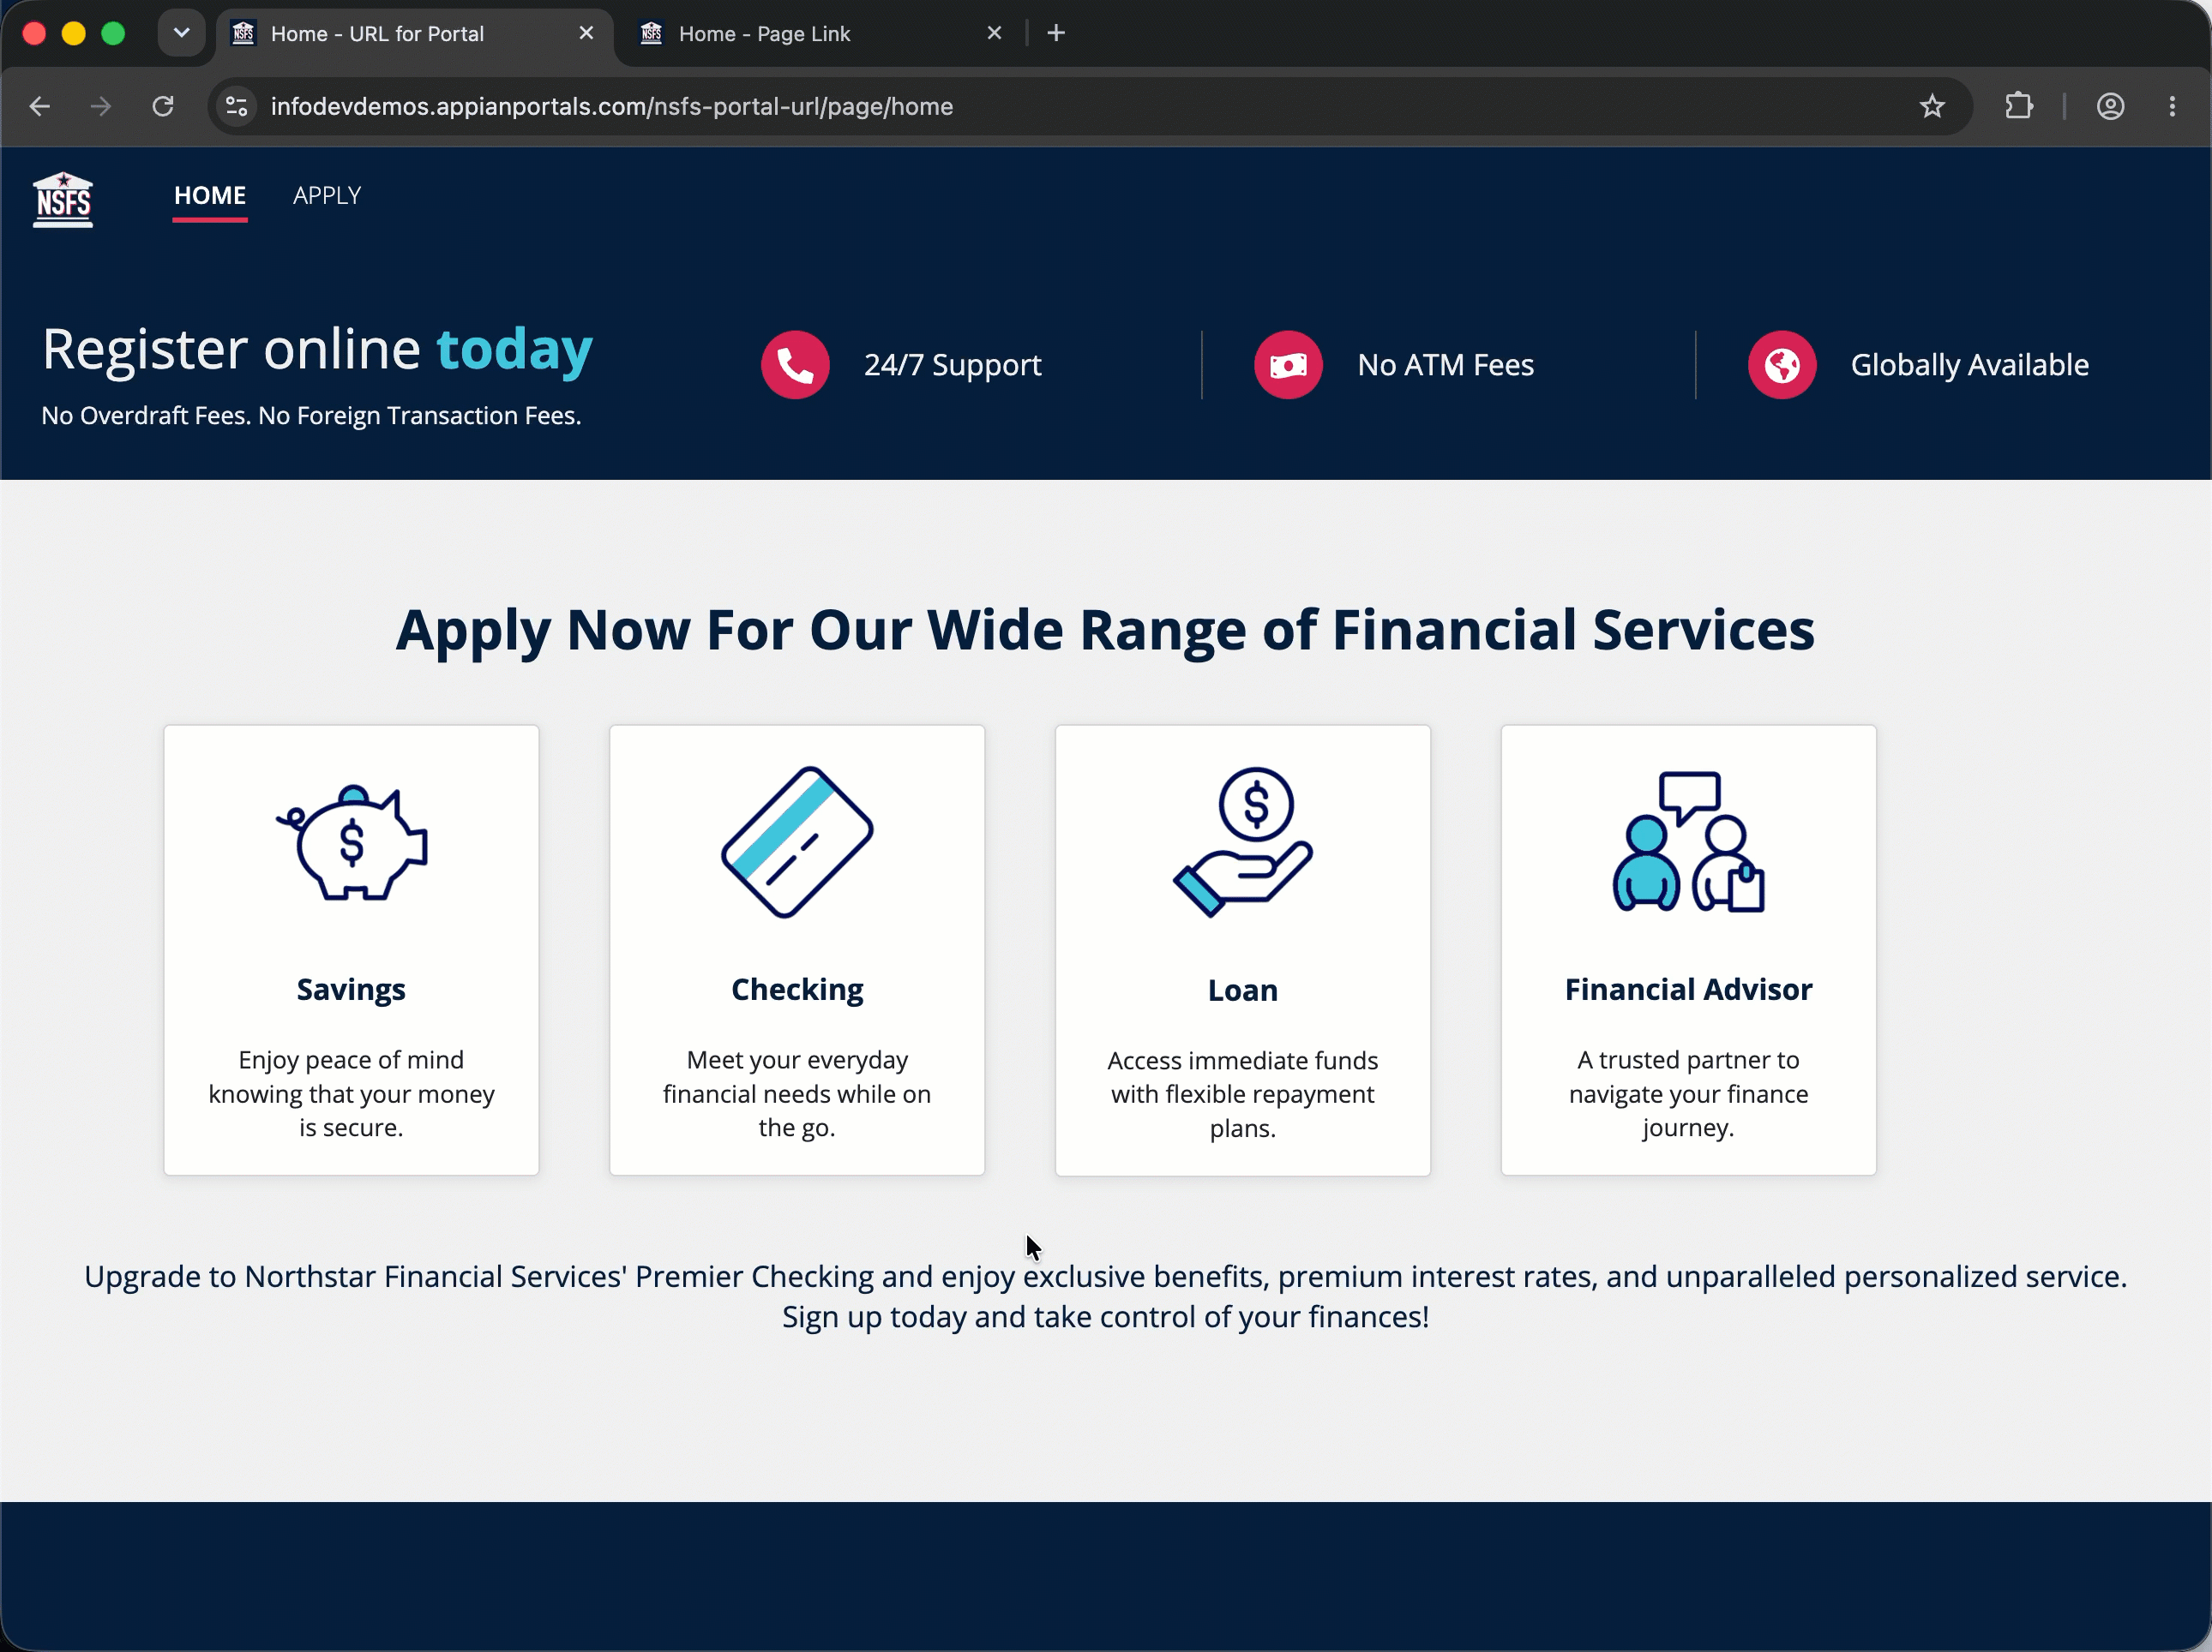
Task: Click the Apply Now For Our Wide Range heading
Action: click(1105, 631)
